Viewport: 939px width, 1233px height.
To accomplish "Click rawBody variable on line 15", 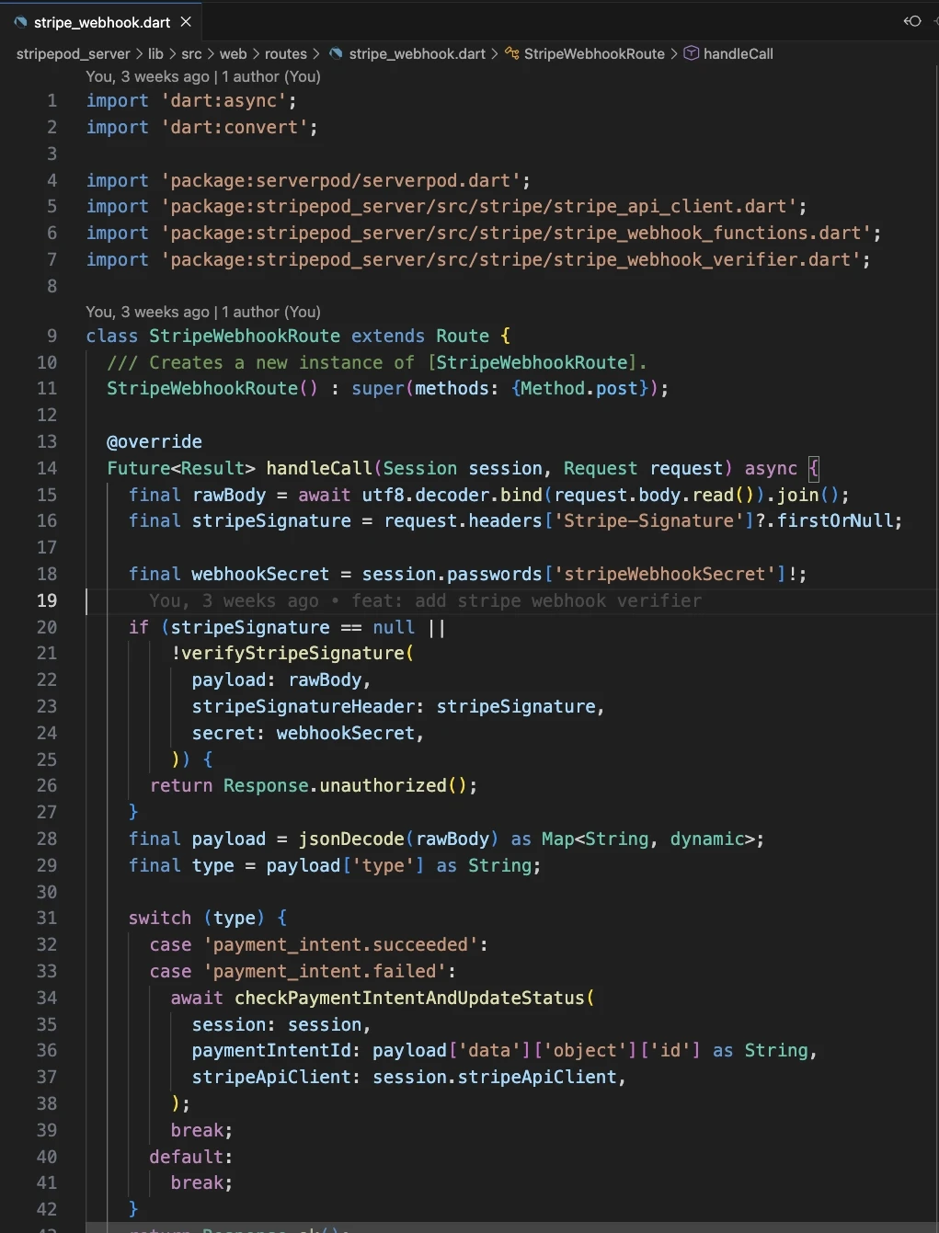I will 229,496.
